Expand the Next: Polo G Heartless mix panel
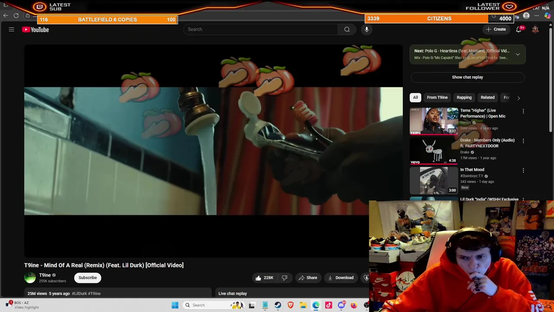Screen dimensions: 554x312 click(518, 54)
